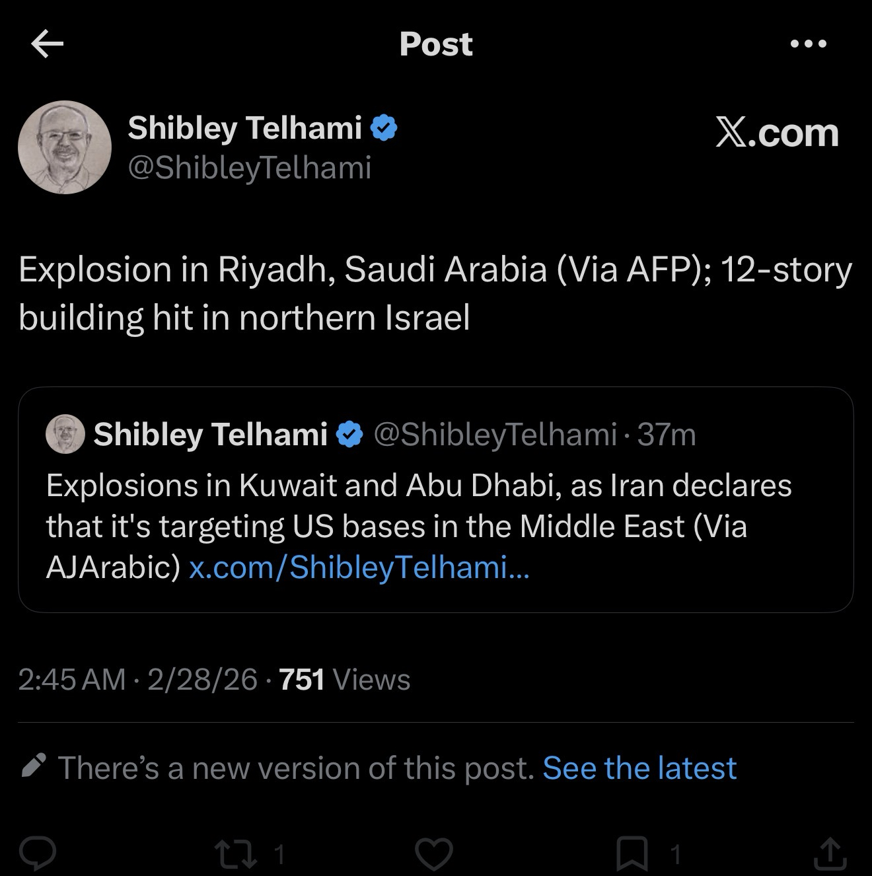
Task: Repost using the retweet icon
Action: (x=237, y=854)
